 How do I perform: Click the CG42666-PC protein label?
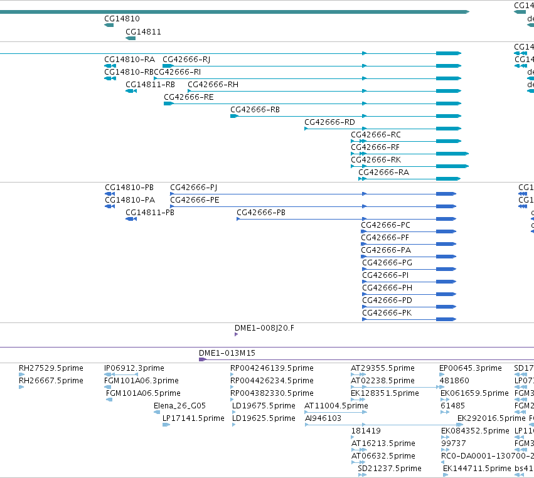[385, 225]
